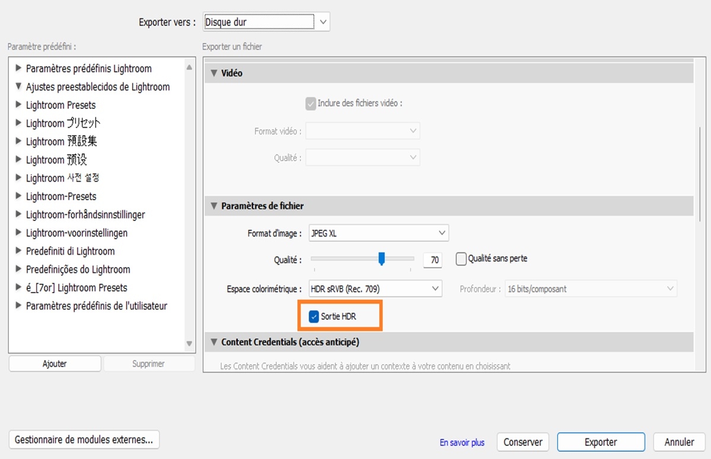Toggle Inclure des fichiers vidéo checkbox
711x459 pixels.
[x=311, y=104]
